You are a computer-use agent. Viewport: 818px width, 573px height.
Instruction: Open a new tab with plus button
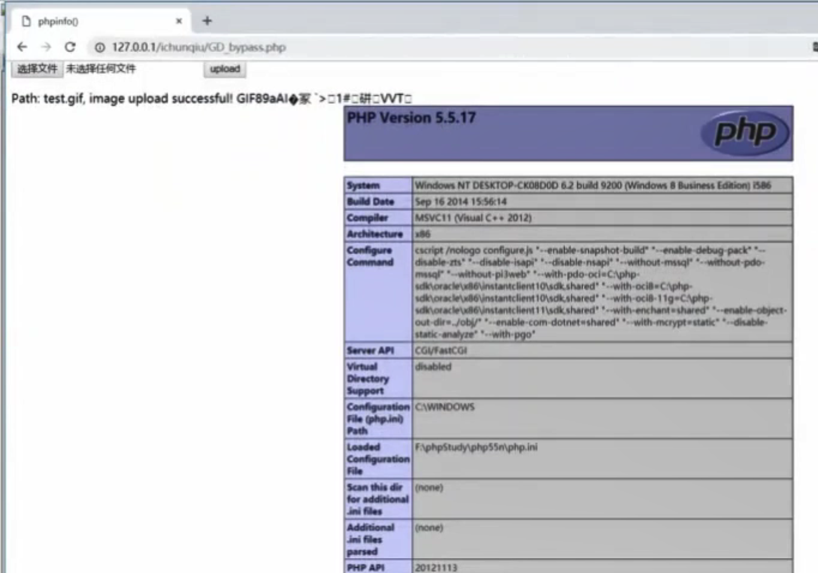tap(207, 21)
